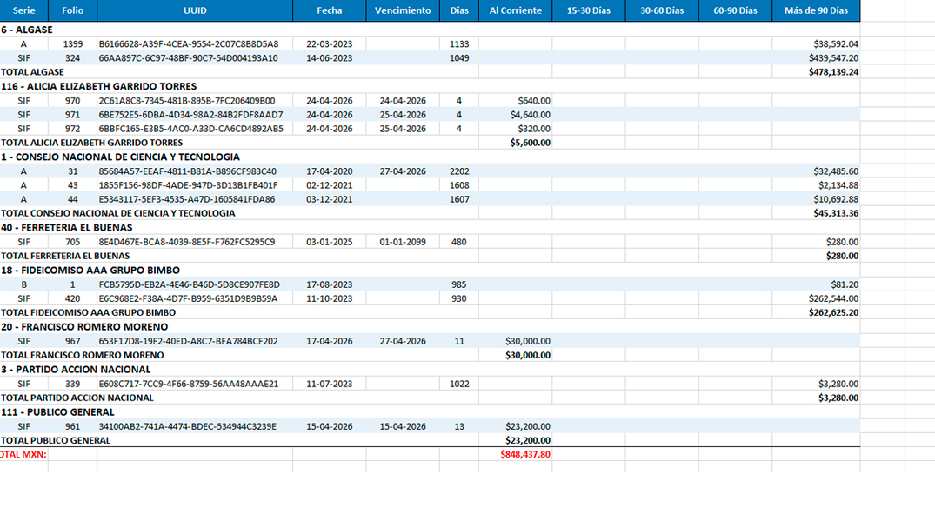This screenshot has height=515, width=935.
Task: Click the TOTAL PARTIDO ACCION NACIONAL label
Action: click(77, 398)
